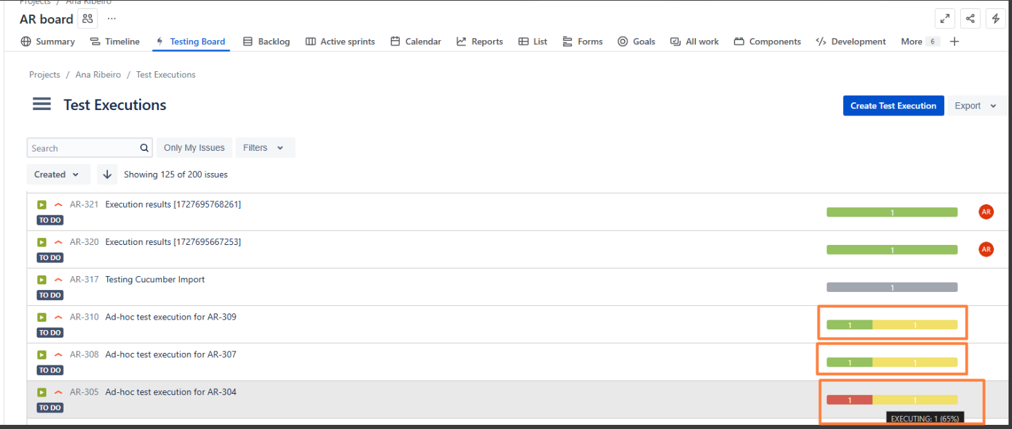Expand the Filters dropdown
The width and height of the screenshot is (1012, 429).
click(x=265, y=147)
